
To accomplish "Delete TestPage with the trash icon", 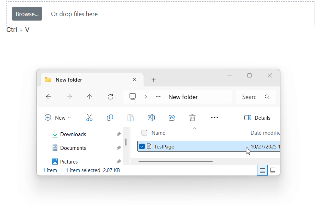I will click(x=192, y=118).
